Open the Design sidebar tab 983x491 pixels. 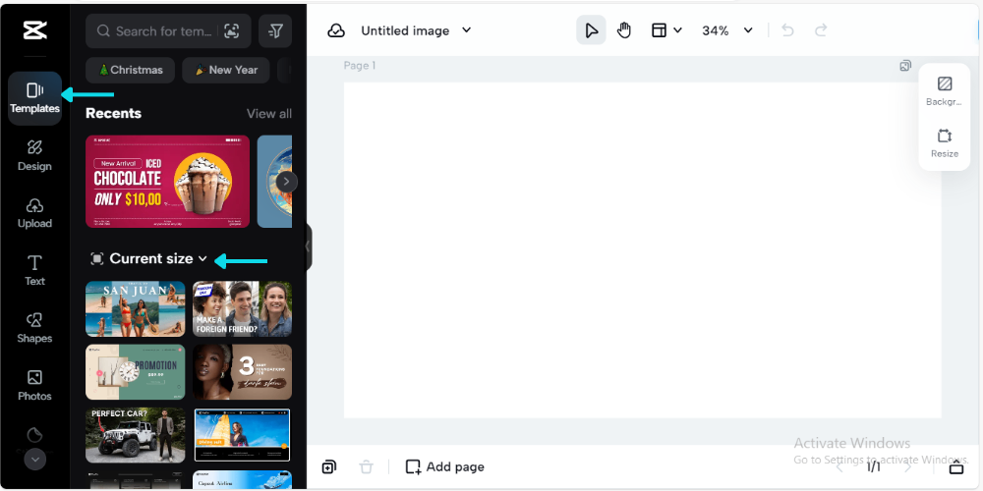(x=34, y=156)
